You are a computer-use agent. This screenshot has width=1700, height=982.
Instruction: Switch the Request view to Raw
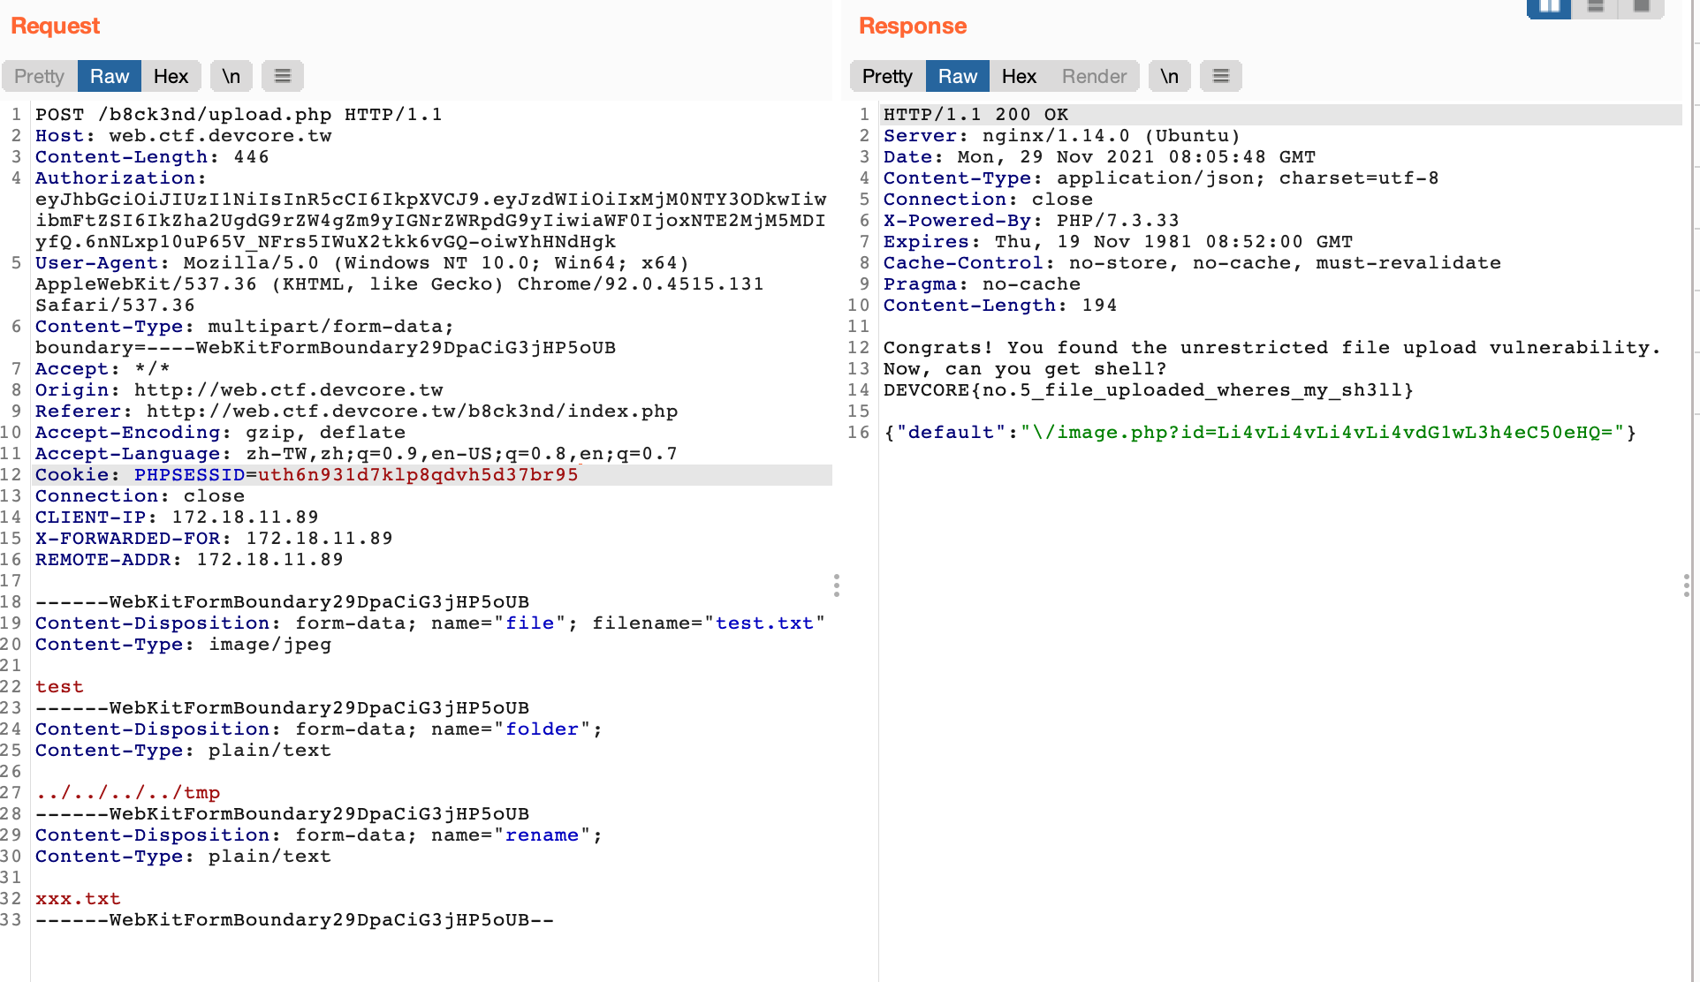110,77
